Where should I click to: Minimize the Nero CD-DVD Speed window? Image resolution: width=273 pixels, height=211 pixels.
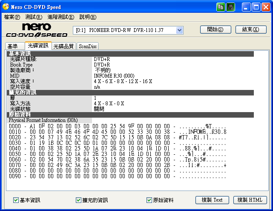click(246, 7)
